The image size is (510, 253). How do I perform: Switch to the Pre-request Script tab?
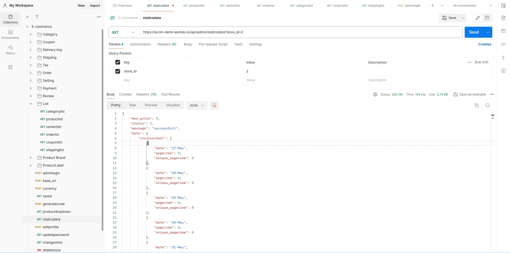point(213,44)
